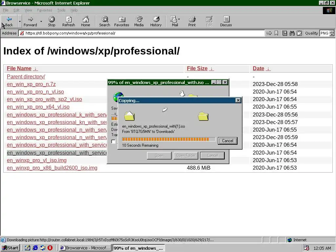The height and width of the screenshot is (252, 336).
Task: Click the 488.6 MiB file size
Action: point(199,168)
